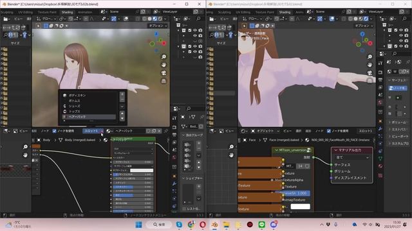Viewport: 412px width, 231px height.
Task: Switch to Sculpting tab in right window
Action: tap(224, 12)
